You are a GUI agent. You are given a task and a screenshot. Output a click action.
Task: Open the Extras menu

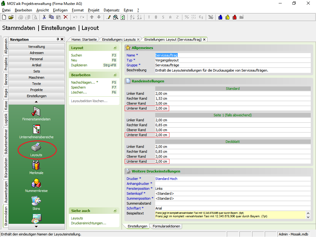click(128, 10)
